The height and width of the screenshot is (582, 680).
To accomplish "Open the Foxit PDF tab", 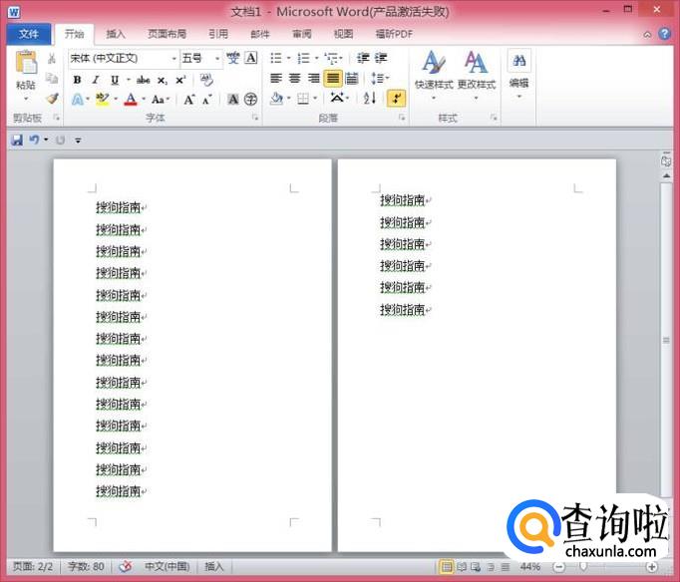I will pyautogui.click(x=394, y=34).
